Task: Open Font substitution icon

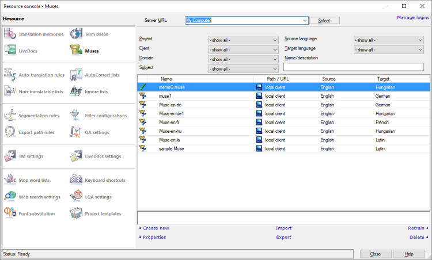Action: [x=10, y=213]
